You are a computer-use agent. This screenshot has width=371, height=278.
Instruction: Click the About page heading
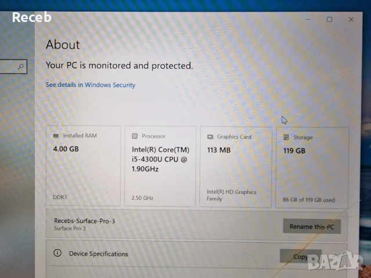[x=63, y=45]
